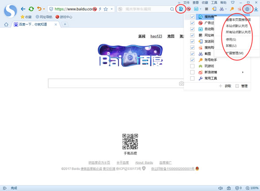Uncheck the 网址转 extension checkbox
Viewport: 260px width, 191px height.
click(192, 35)
